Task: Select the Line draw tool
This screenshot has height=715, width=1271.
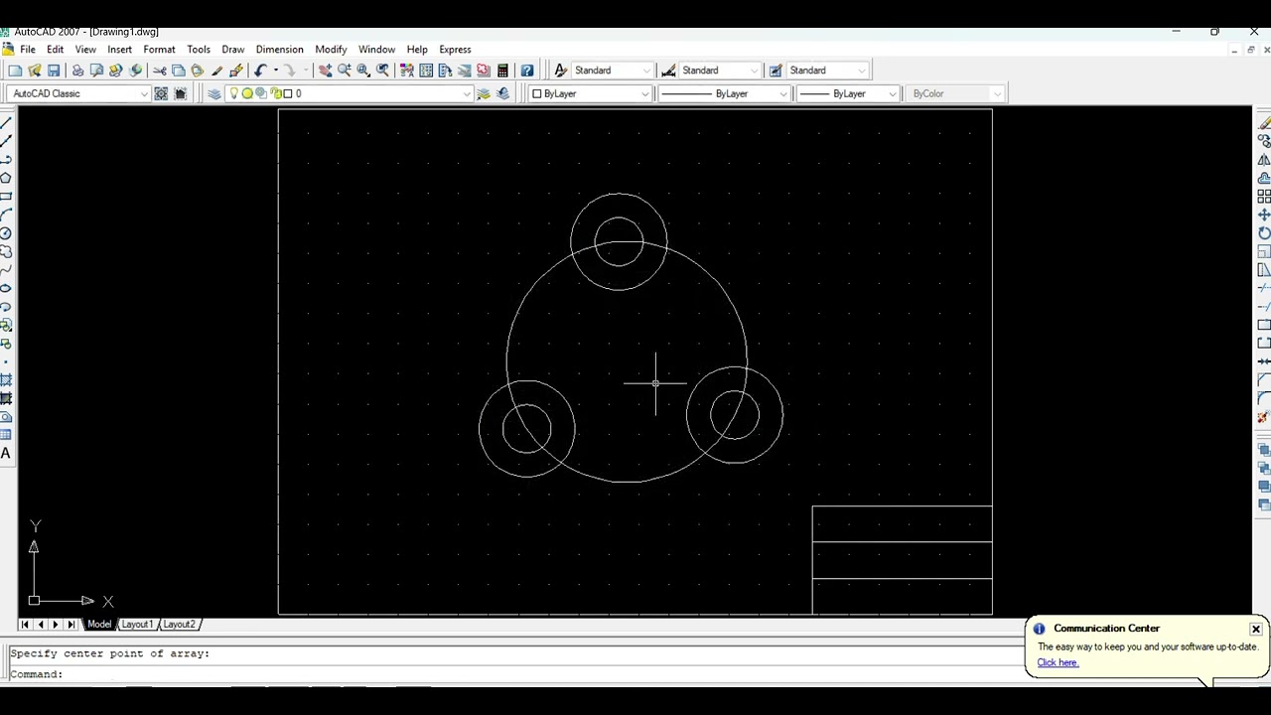Action: (x=6, y=123)
